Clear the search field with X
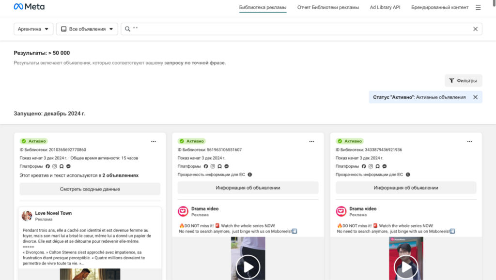Screen dimensions: 496x280 click(x=475, y=29)
